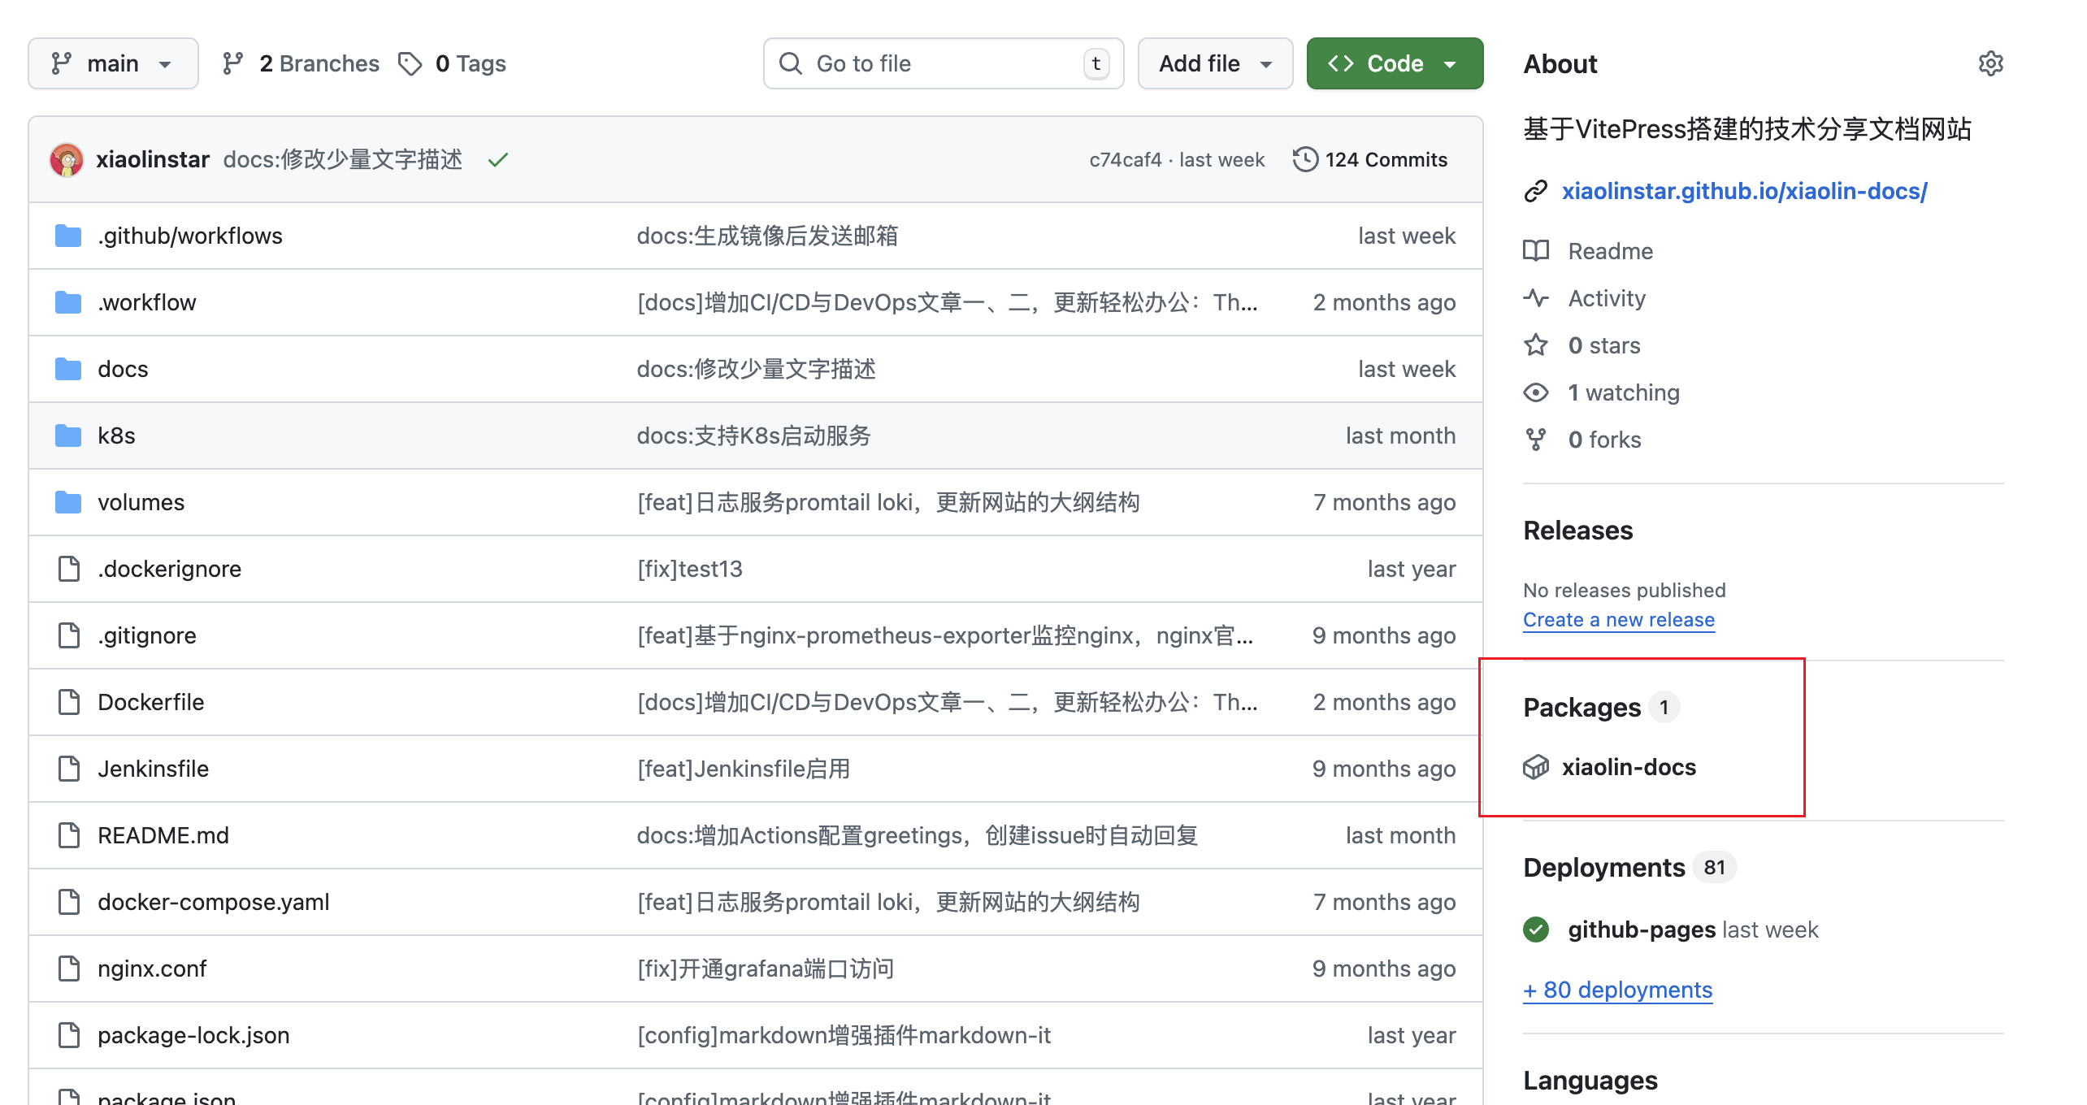Click the xiaolin-docs package icon
Screen dimensions: 2087x1105
[x=1536, y=767]
